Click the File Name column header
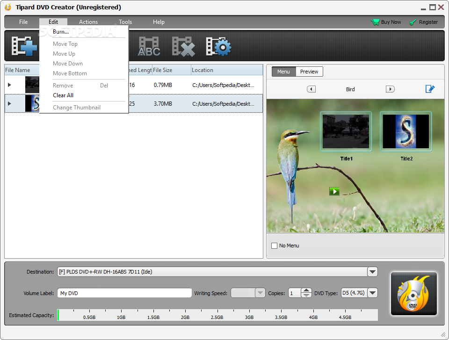This screenshot has height=340, width=449. tap(22, 70)
